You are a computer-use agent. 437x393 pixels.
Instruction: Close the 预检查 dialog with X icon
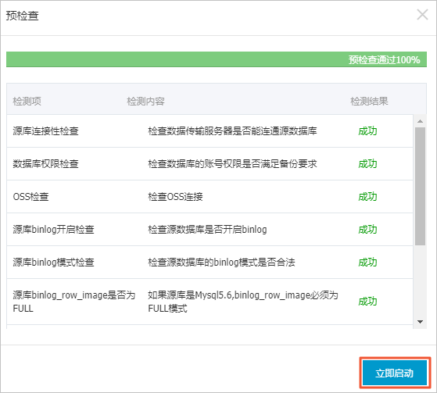[422, 15]
